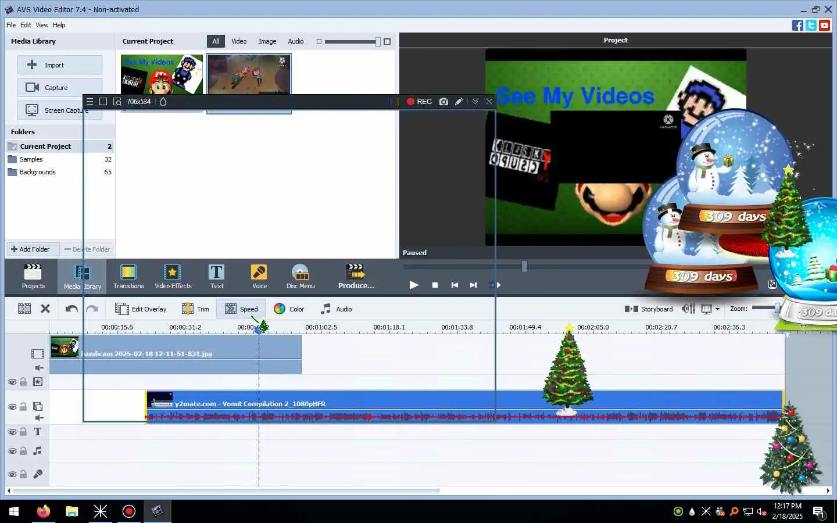Lock the video effects track
Viewport: 837px width, 523px height.
[23, 382]
